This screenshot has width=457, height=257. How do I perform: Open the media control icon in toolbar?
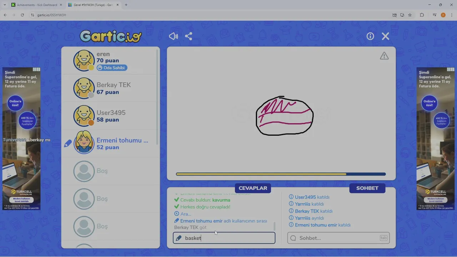(435, 15)
